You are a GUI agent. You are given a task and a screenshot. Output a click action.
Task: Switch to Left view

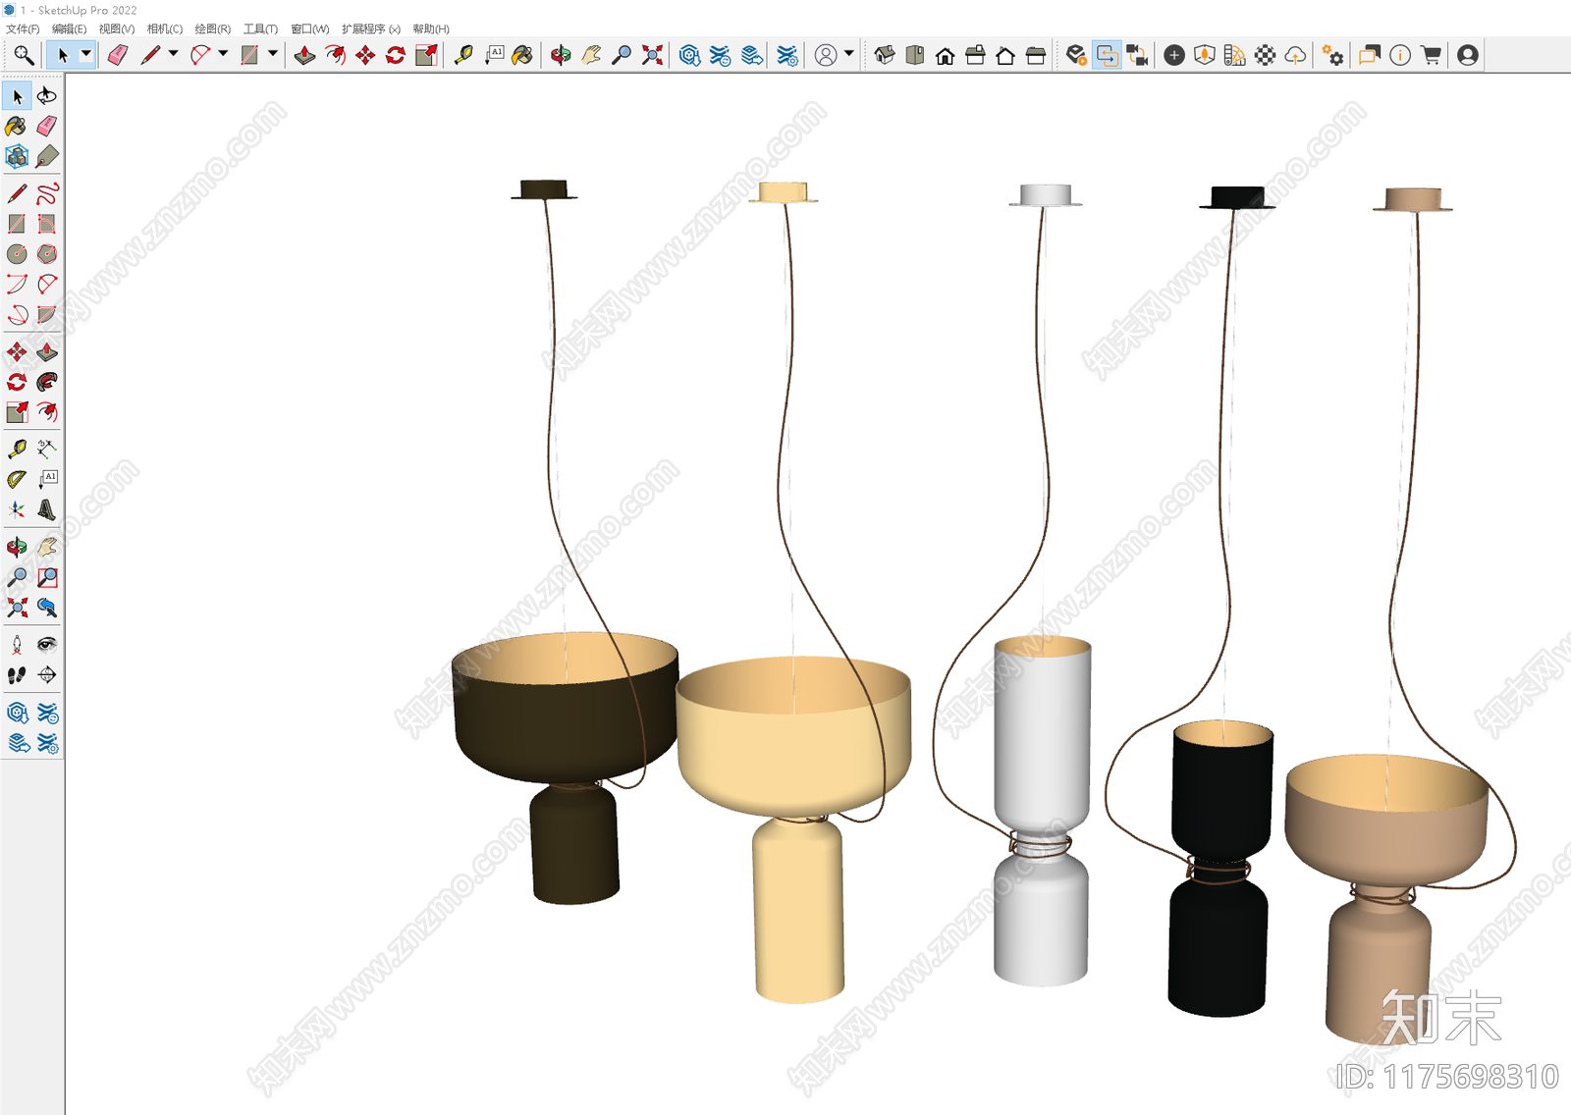tap(1036, 55)
